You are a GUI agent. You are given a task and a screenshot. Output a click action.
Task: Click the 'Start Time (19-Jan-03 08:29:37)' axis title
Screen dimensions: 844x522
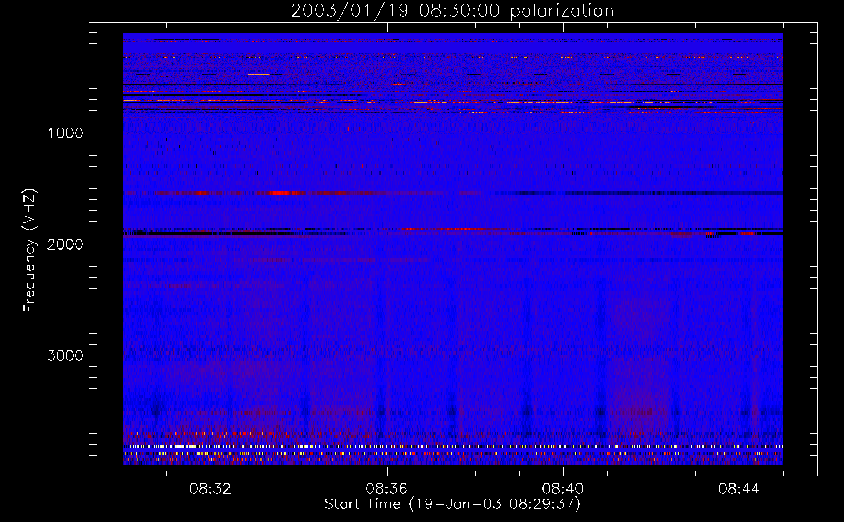click(452, 504)
